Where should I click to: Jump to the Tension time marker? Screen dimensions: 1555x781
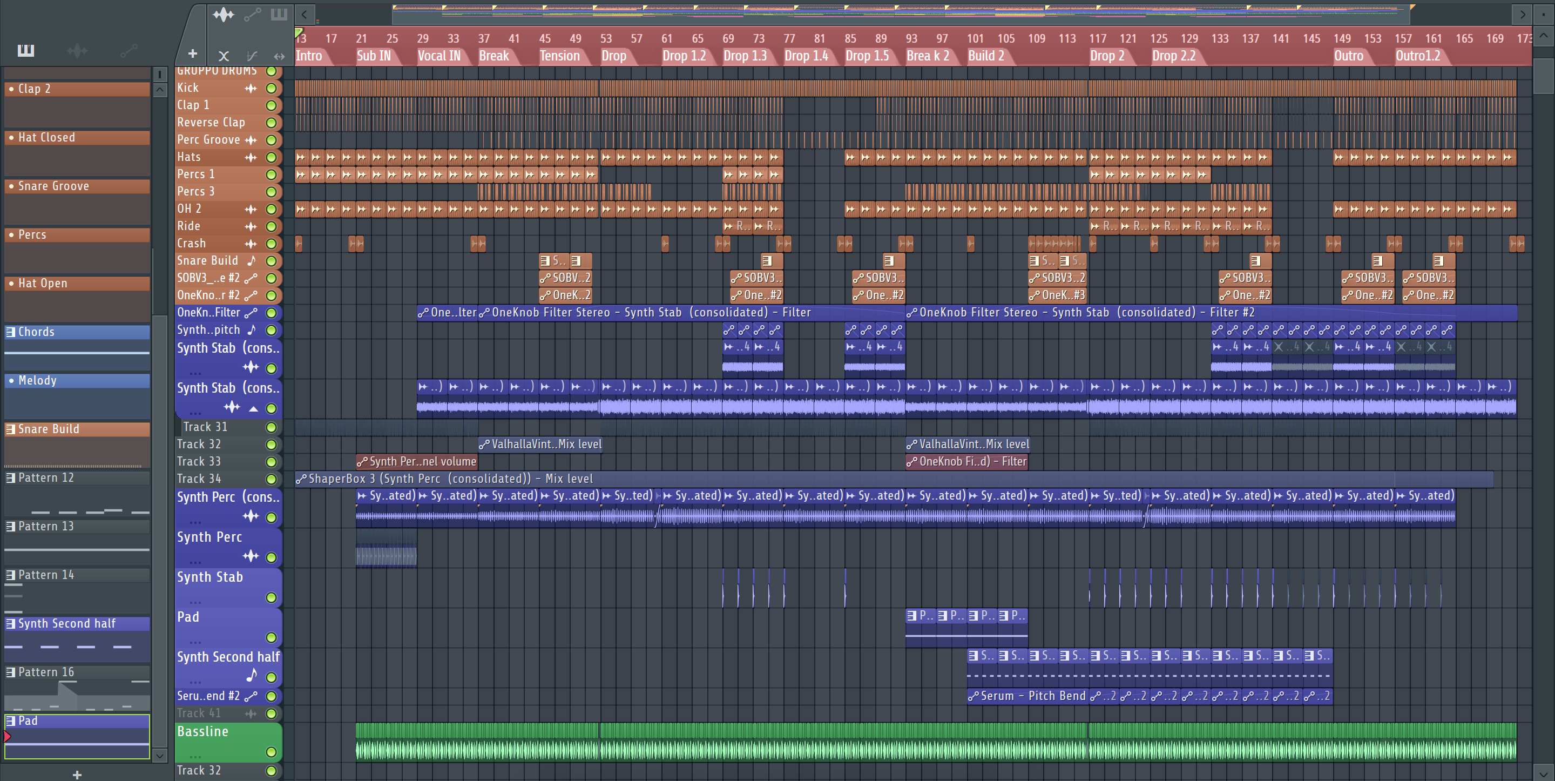(559, 56)
